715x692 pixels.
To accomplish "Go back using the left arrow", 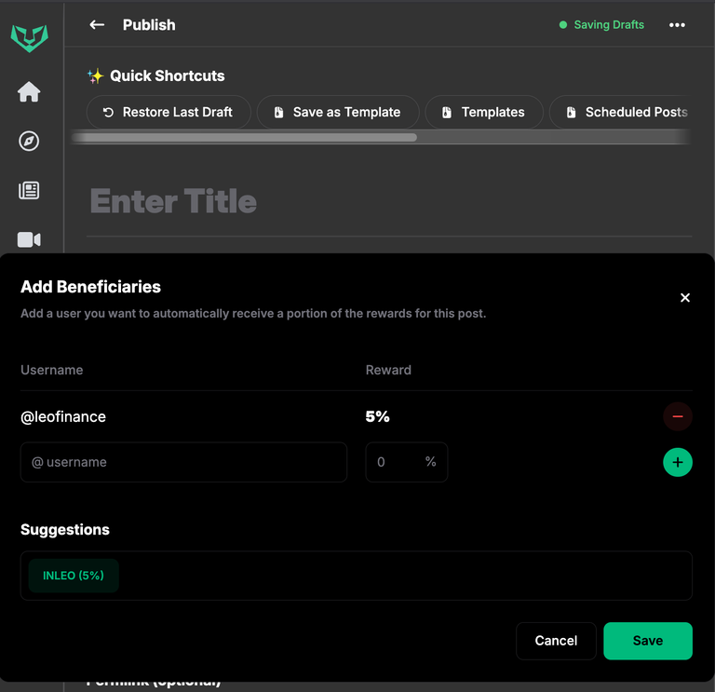I will coord(97,24).
